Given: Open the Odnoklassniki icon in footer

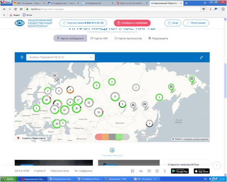Looking at the screenshot, I should (x=165, y=171).
